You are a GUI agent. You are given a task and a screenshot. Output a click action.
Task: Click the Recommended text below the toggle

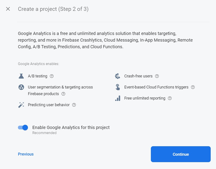(44, 133)
